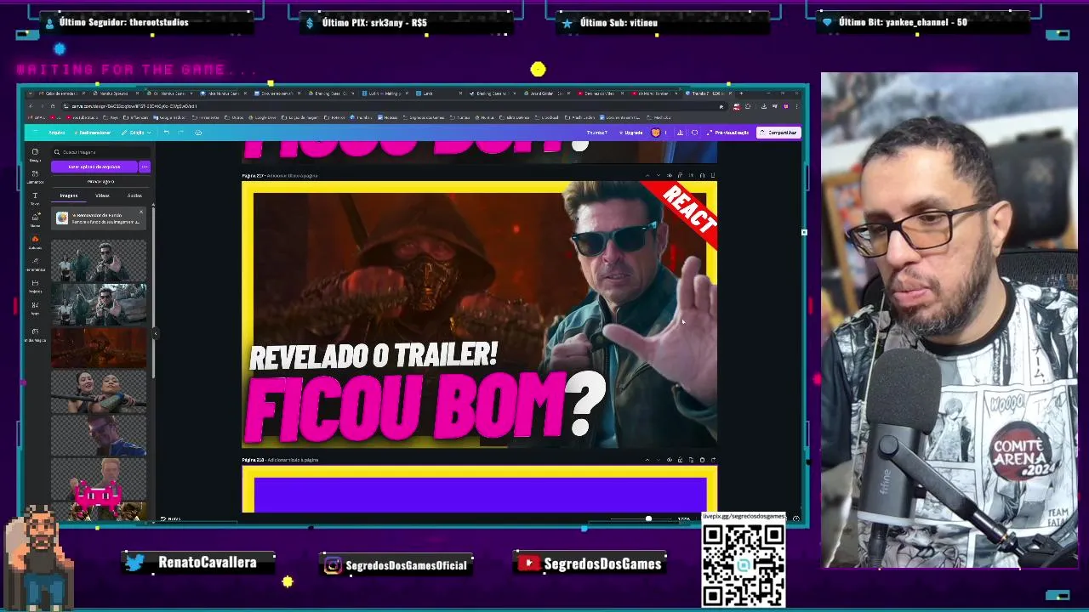
Task: Switch to the Vídeos tab
Action: pos(102,195)
